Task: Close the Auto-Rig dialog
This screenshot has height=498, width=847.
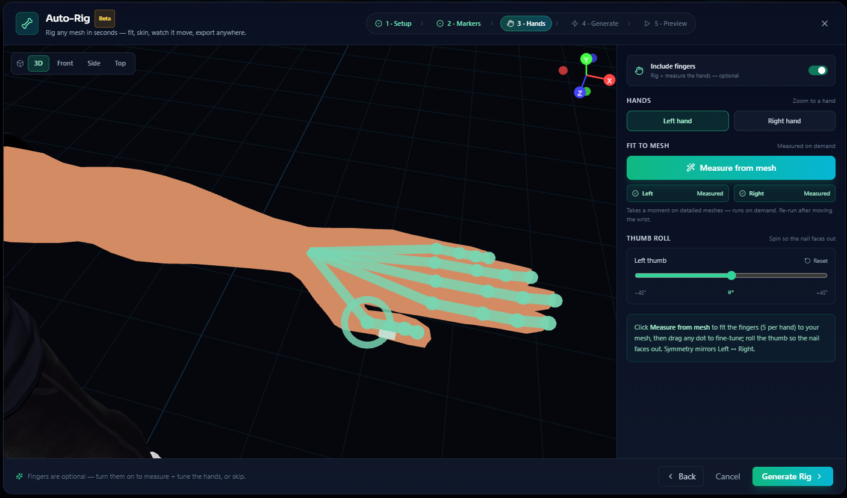Action: (x=825, y=23)
